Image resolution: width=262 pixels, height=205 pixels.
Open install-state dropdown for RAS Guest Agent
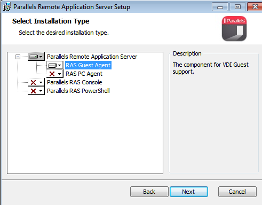[x=55, y=65]
